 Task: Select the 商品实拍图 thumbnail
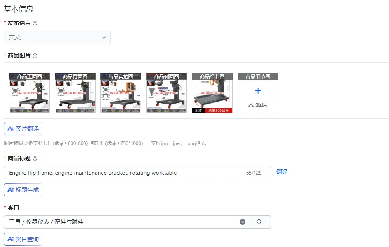(121, 93)
